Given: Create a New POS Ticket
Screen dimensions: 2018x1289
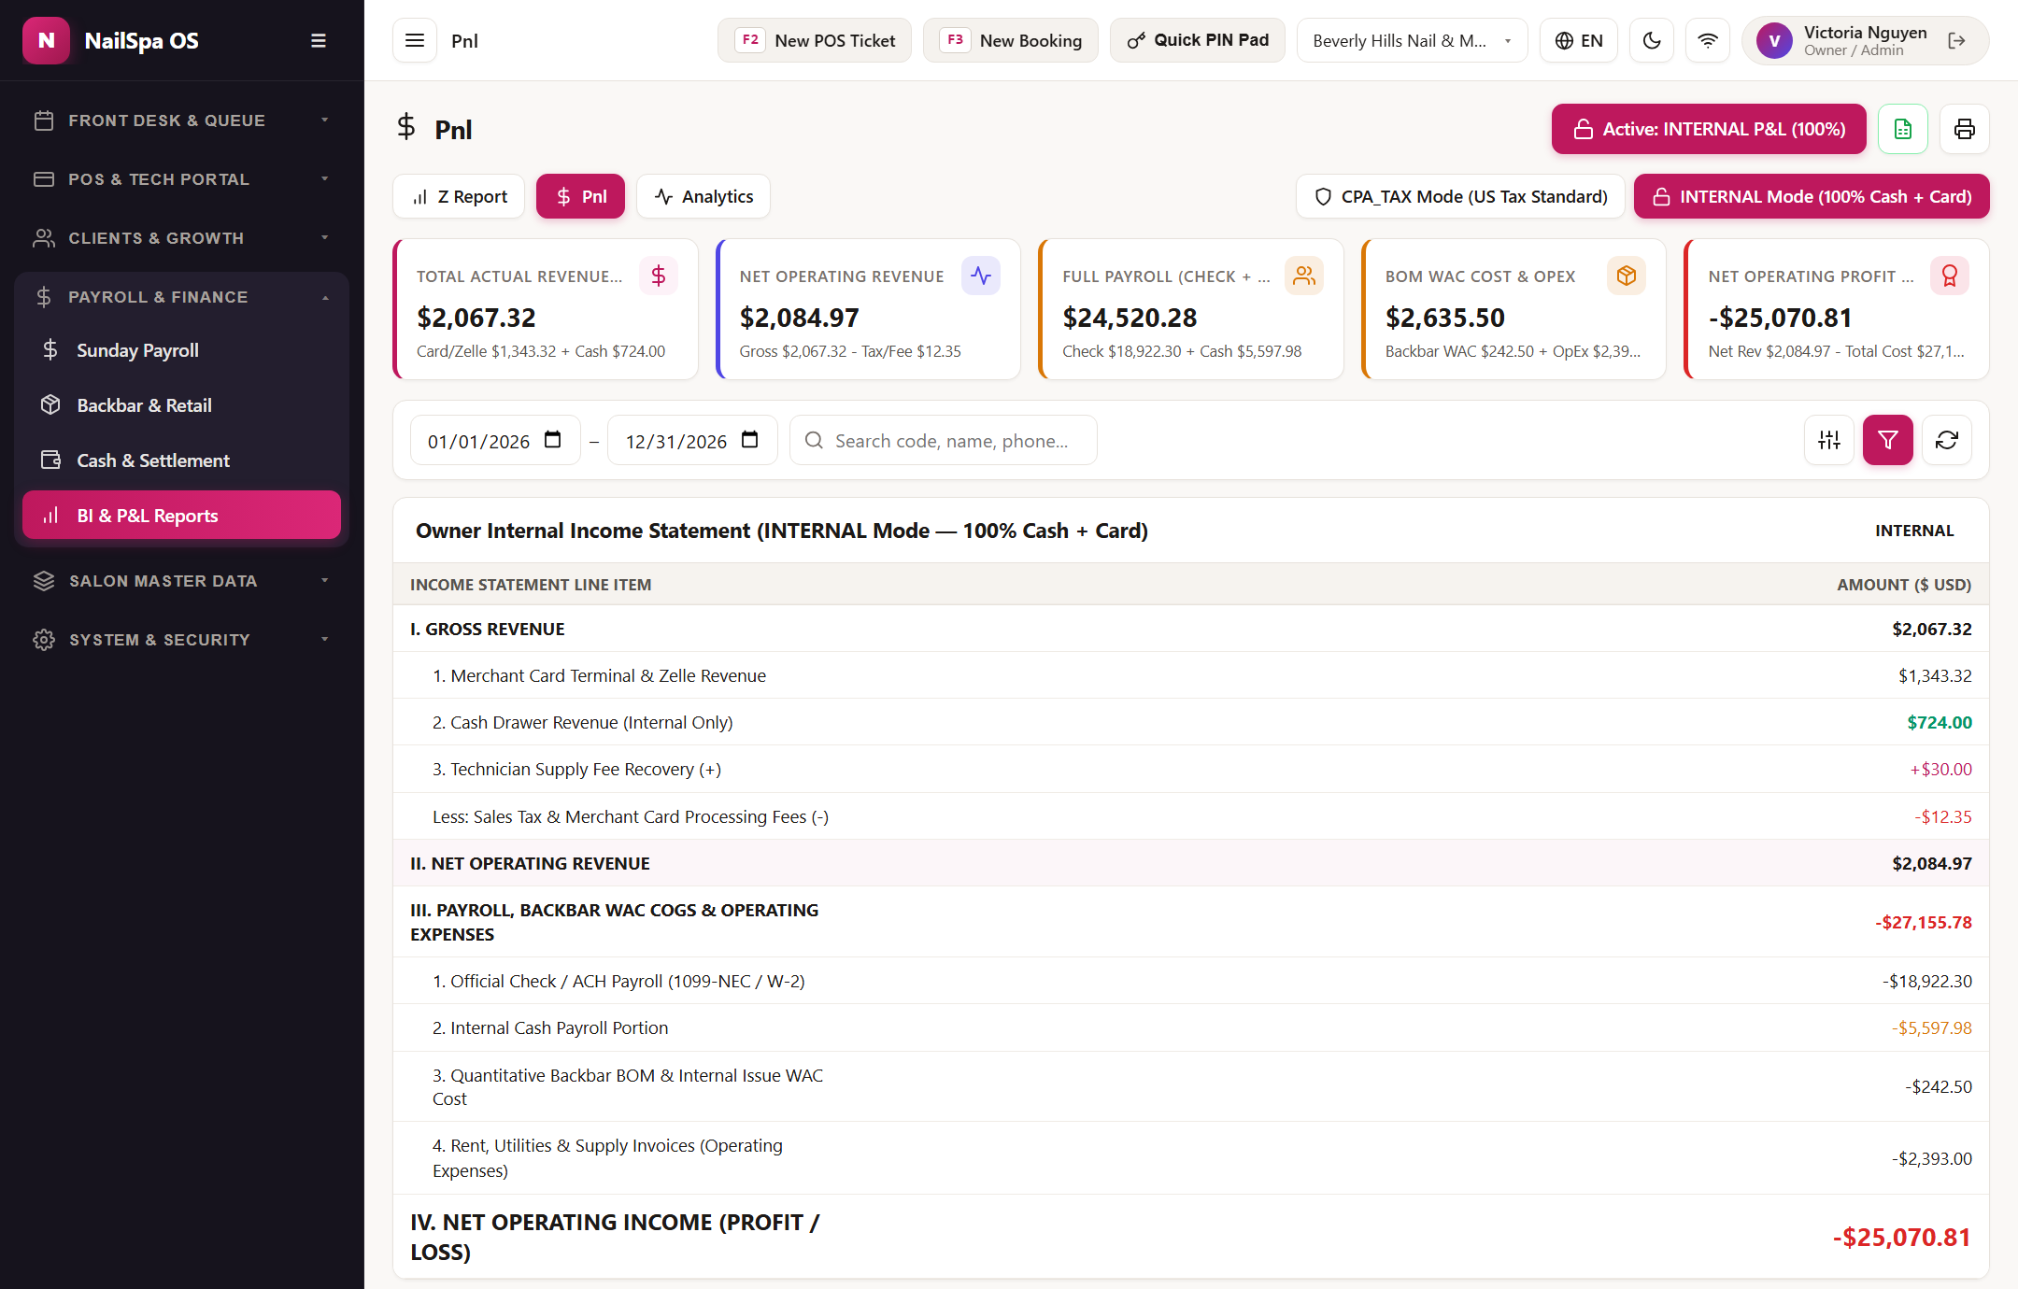Looking at the screenshot, I should (815, 41).
